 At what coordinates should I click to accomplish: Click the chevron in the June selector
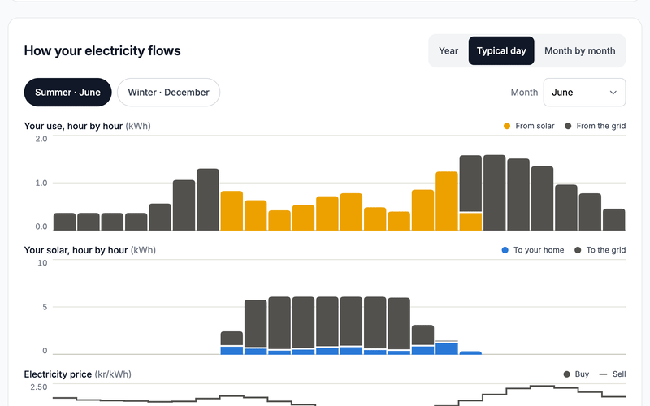point(613,93)
